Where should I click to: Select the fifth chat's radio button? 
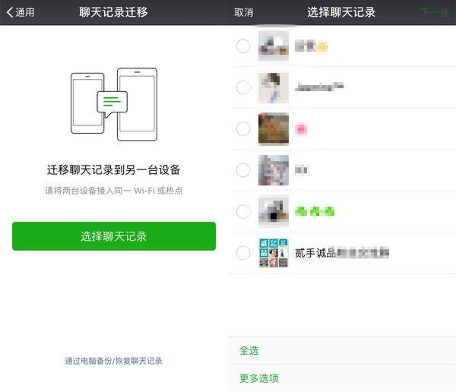click(243, 211)
